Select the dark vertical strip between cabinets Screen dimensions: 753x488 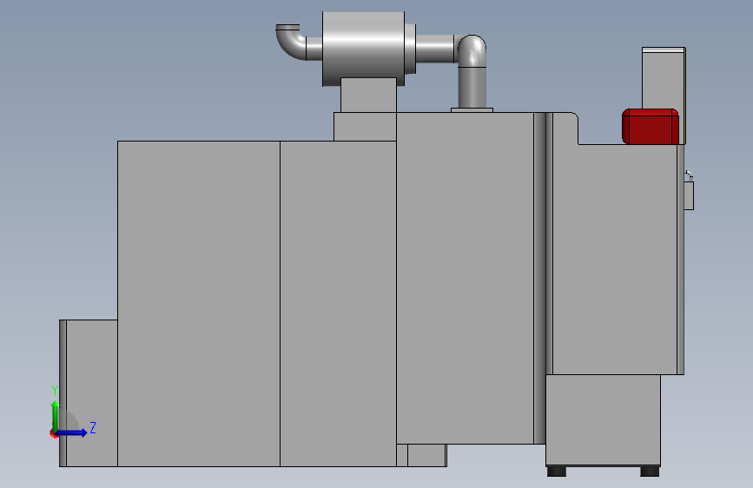[x=539, y=278]
